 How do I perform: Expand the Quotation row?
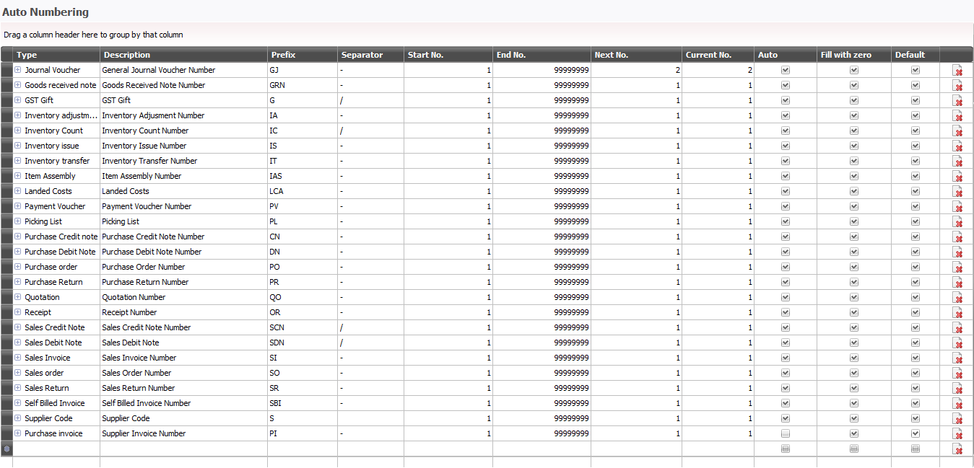click(18, 297)
